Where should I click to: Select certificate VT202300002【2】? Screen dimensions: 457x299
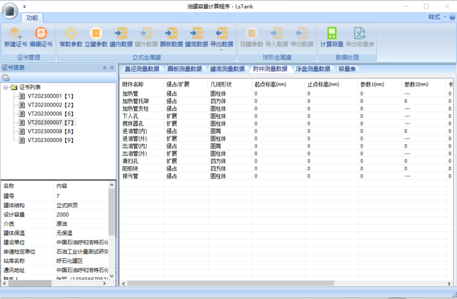click(x=50, y=105)
